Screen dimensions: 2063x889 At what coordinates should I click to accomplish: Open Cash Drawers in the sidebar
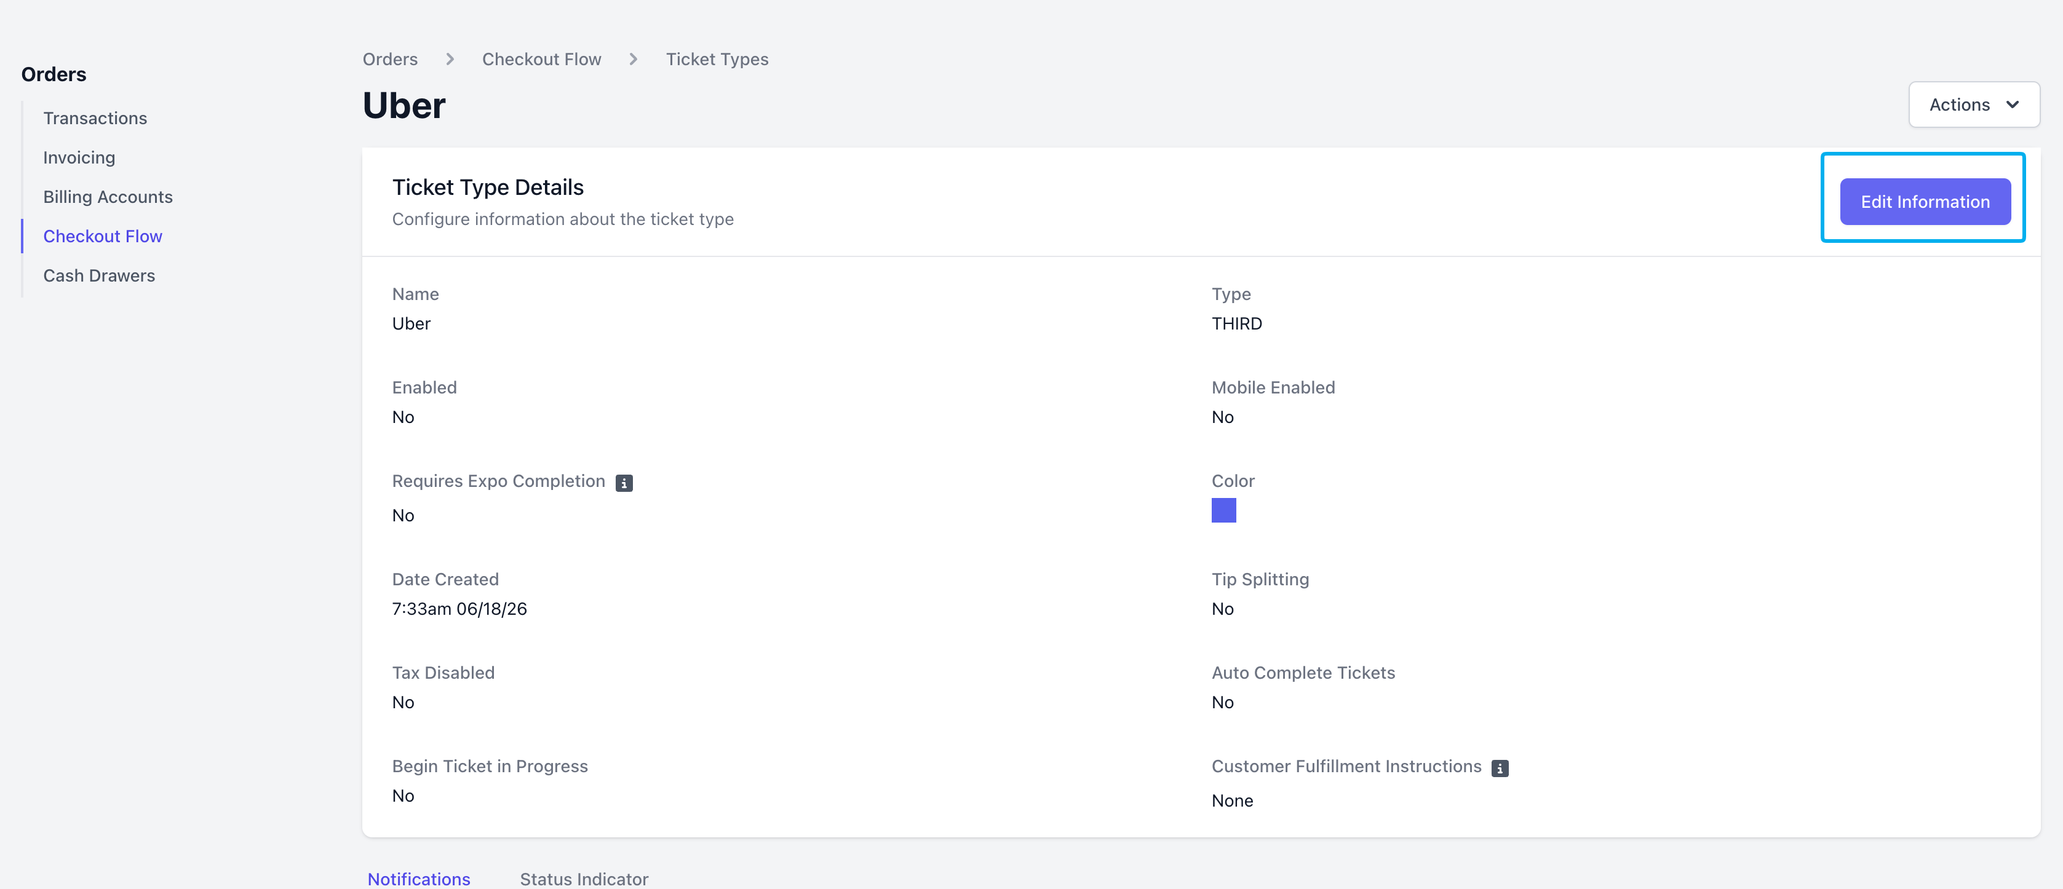99,275
